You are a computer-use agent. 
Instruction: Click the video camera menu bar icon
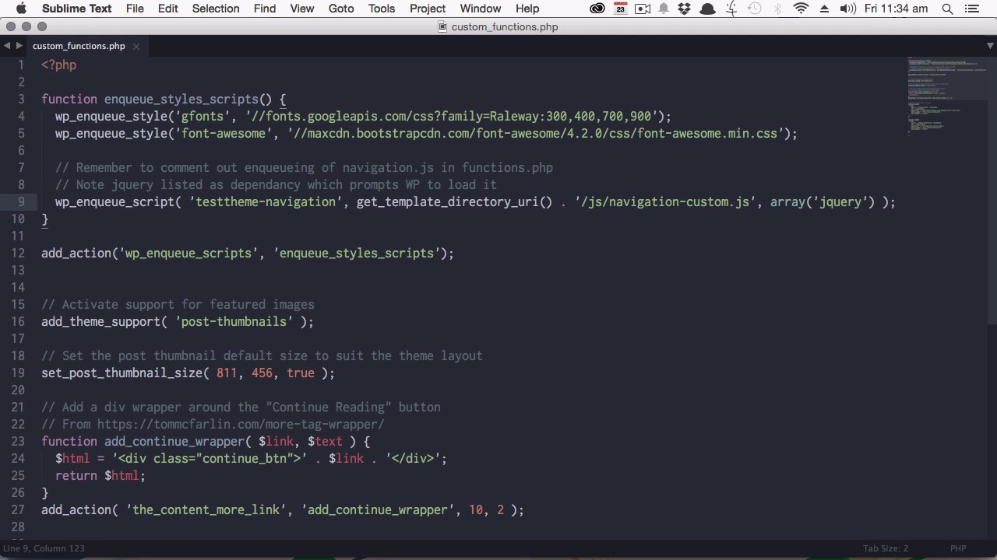pyautogui.click(x=643, y=9)
